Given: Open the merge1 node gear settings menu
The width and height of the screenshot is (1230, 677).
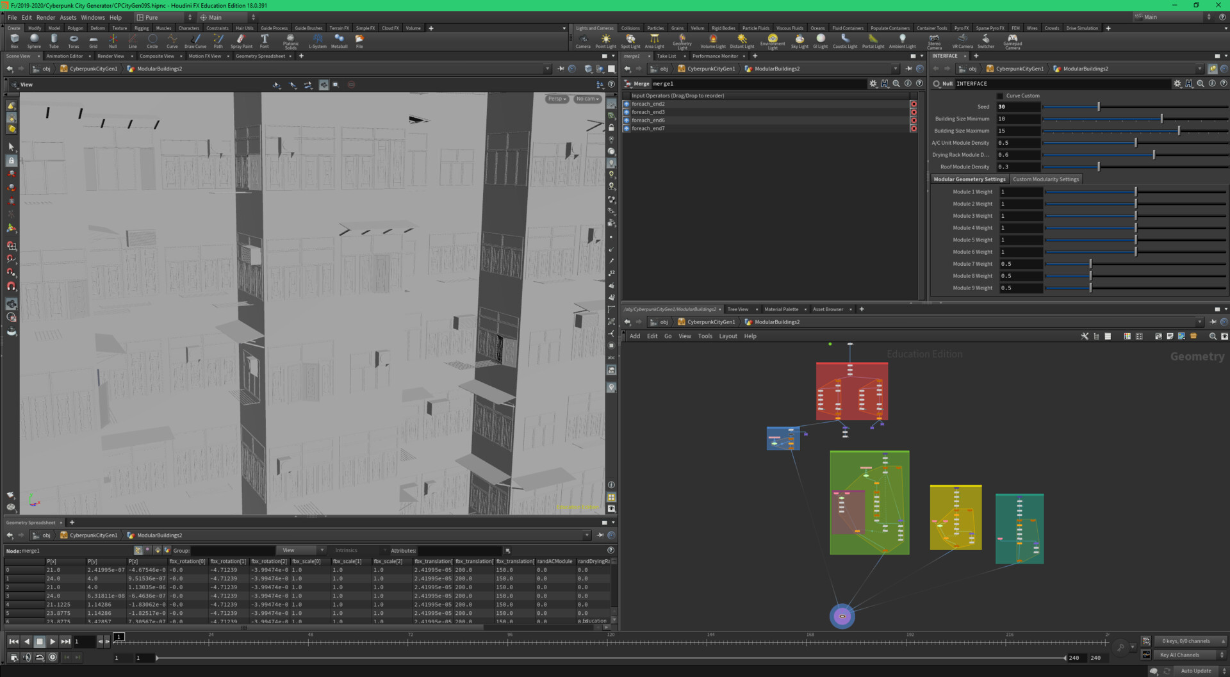Looking at the screenshot, I should [x=873, y=83].
